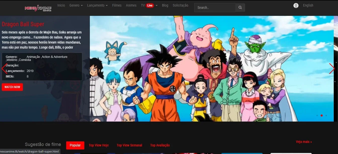
Task: Click into the Search input field
Action: pos(215,8)
